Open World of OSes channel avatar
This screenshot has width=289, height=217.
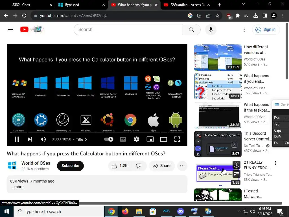tap(12, 166)
